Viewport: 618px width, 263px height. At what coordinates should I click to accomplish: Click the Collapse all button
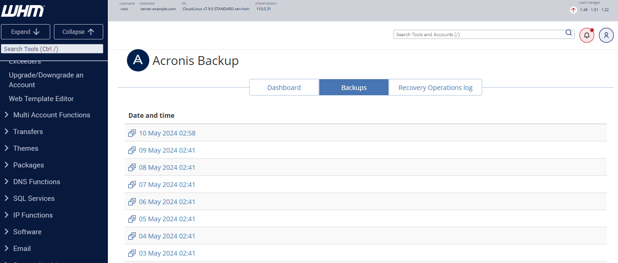coord(79,32)
